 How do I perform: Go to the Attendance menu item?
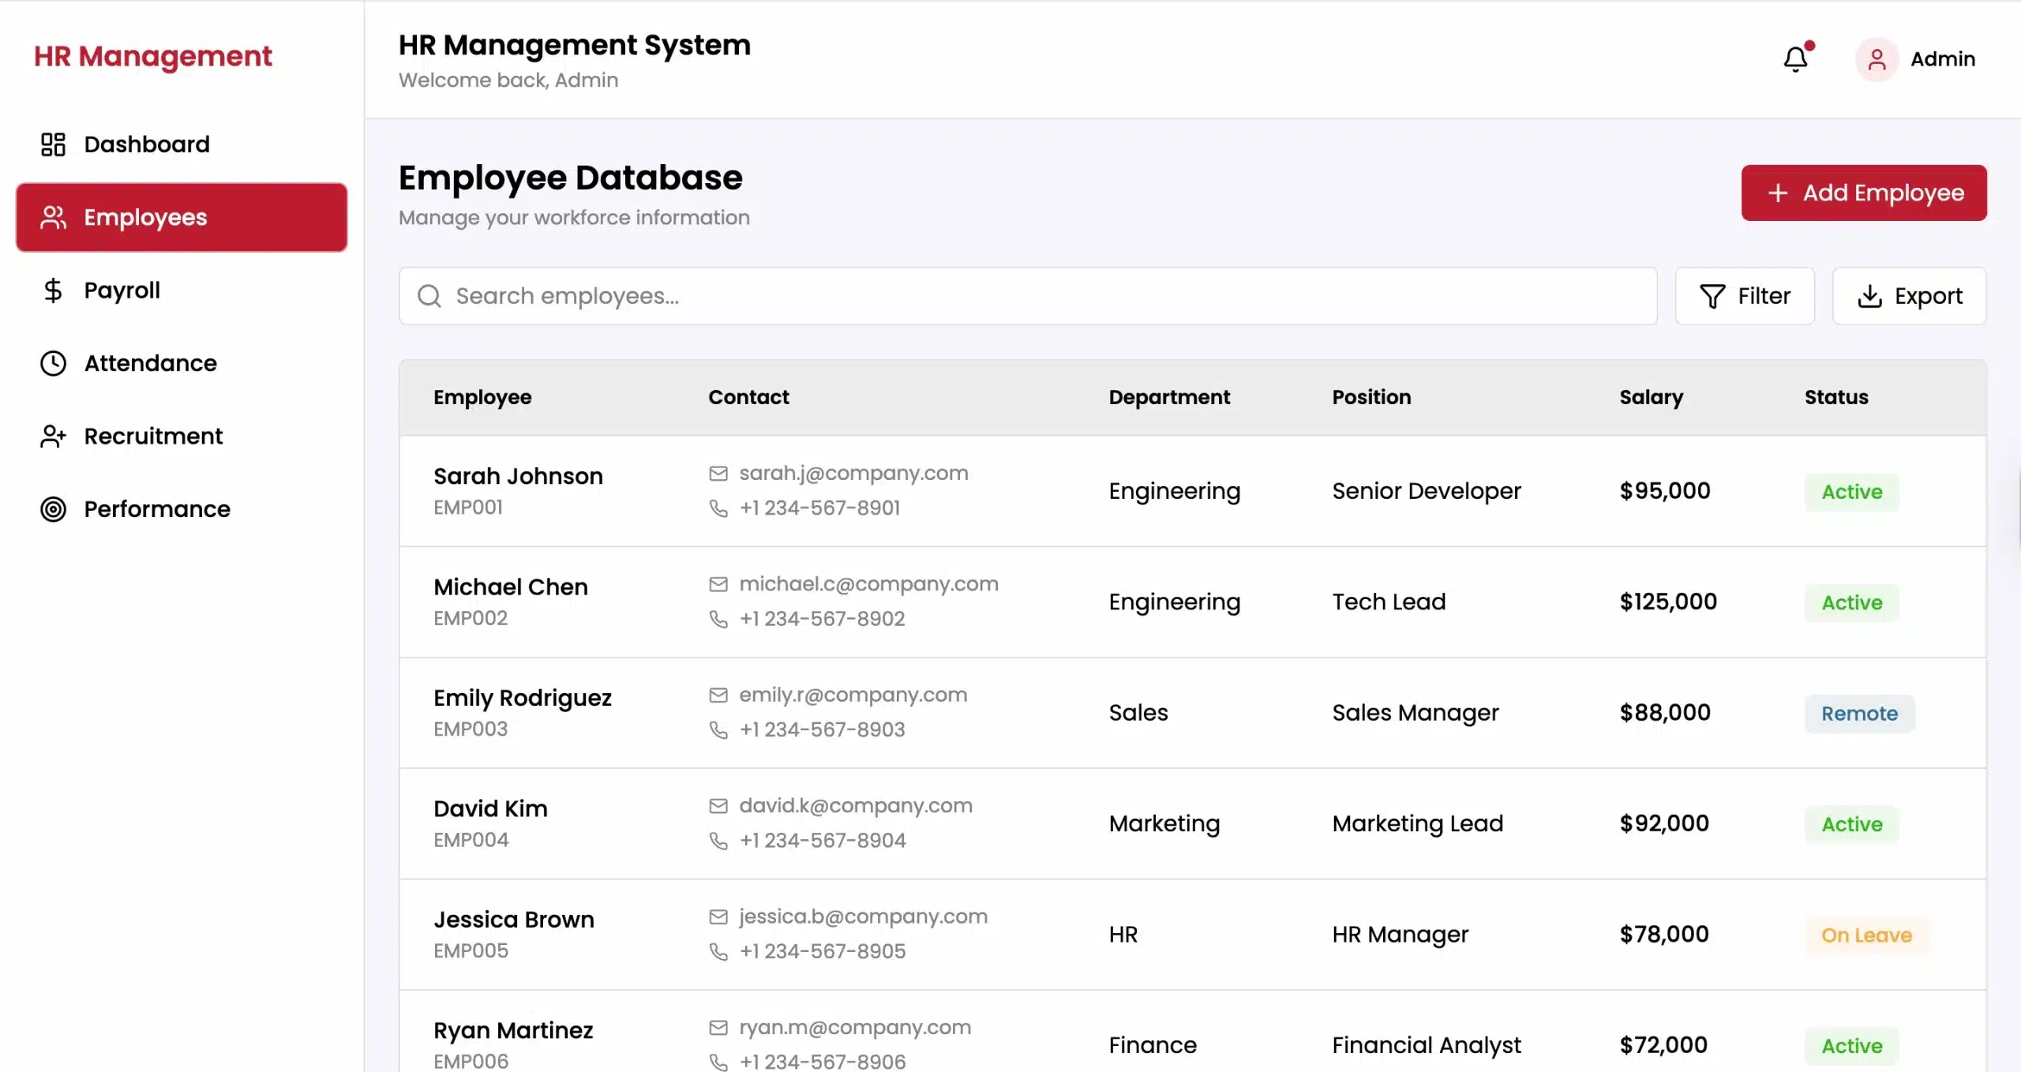click(150, 363)
